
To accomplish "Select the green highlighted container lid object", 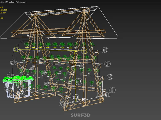I will pos(18,79).
